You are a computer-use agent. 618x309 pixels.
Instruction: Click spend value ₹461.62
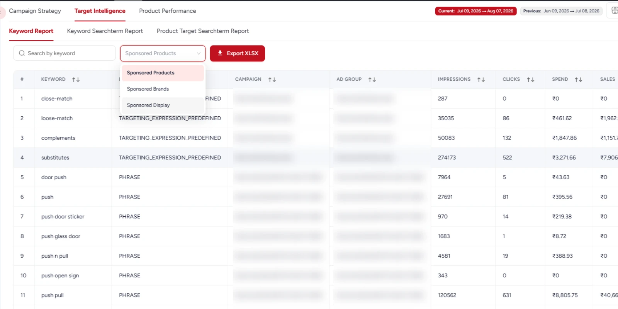tap(562, 118)
